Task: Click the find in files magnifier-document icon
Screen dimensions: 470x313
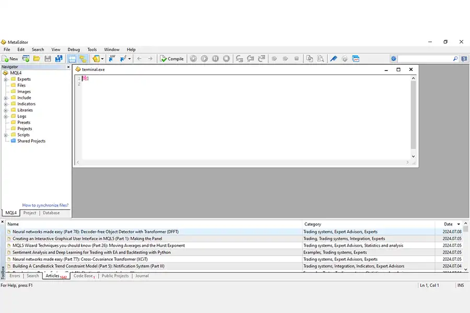Action: pyautogui.click(x=321, y=59)
